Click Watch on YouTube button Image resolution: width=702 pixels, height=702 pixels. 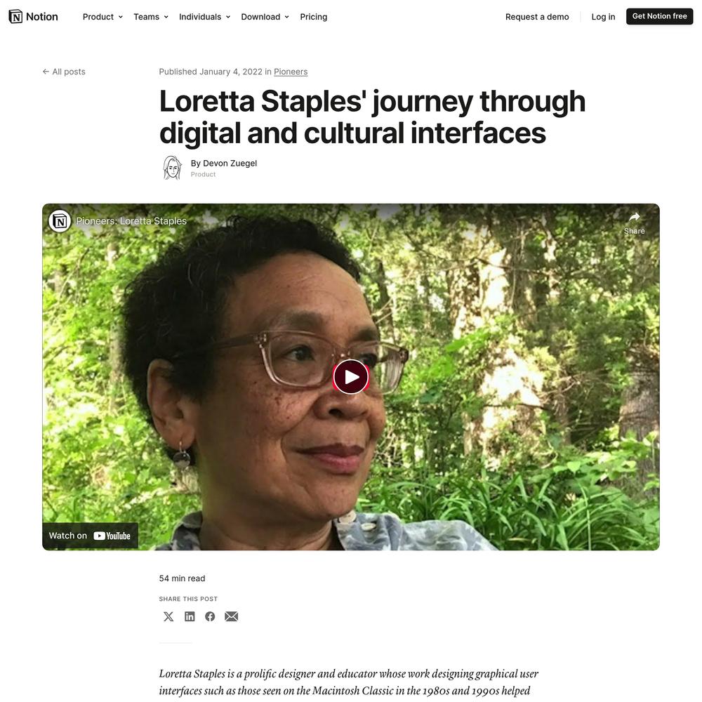tap(90, 536)
